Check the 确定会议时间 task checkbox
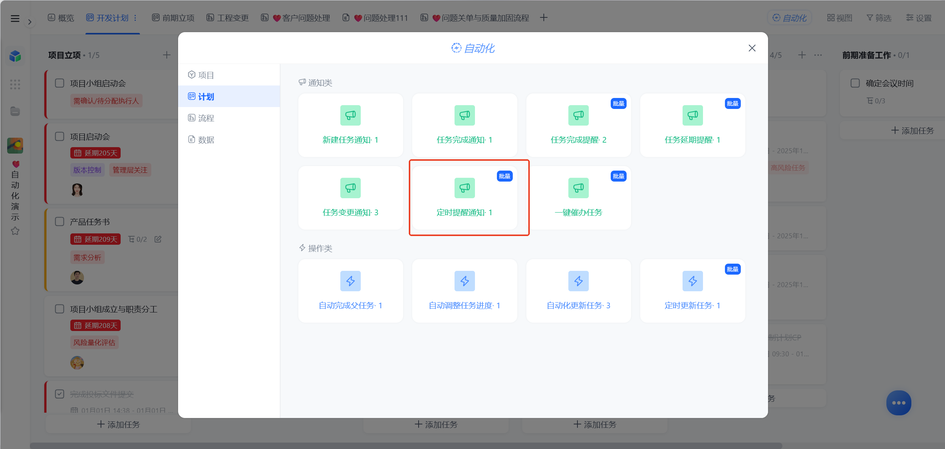Screen dimensions: 945x449 pyautogui.click(x=855, y=83)
